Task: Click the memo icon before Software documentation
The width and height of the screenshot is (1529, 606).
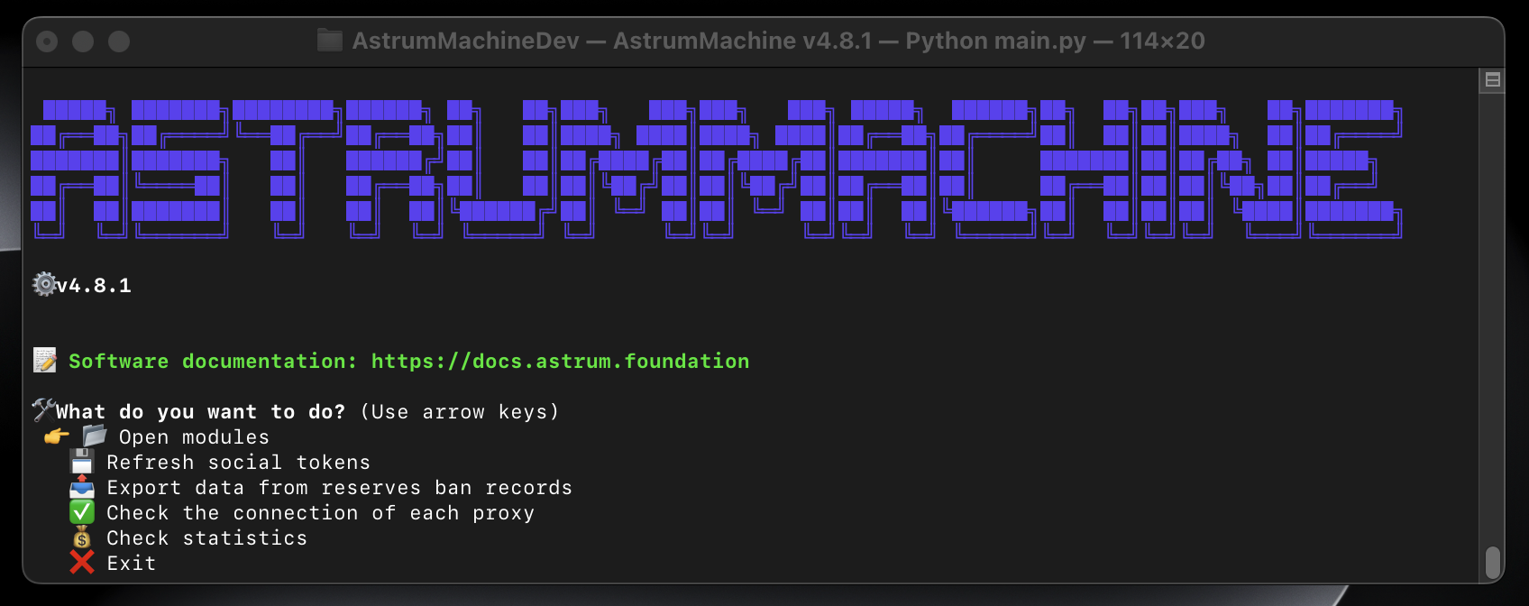Action: [x=45, y=361]
